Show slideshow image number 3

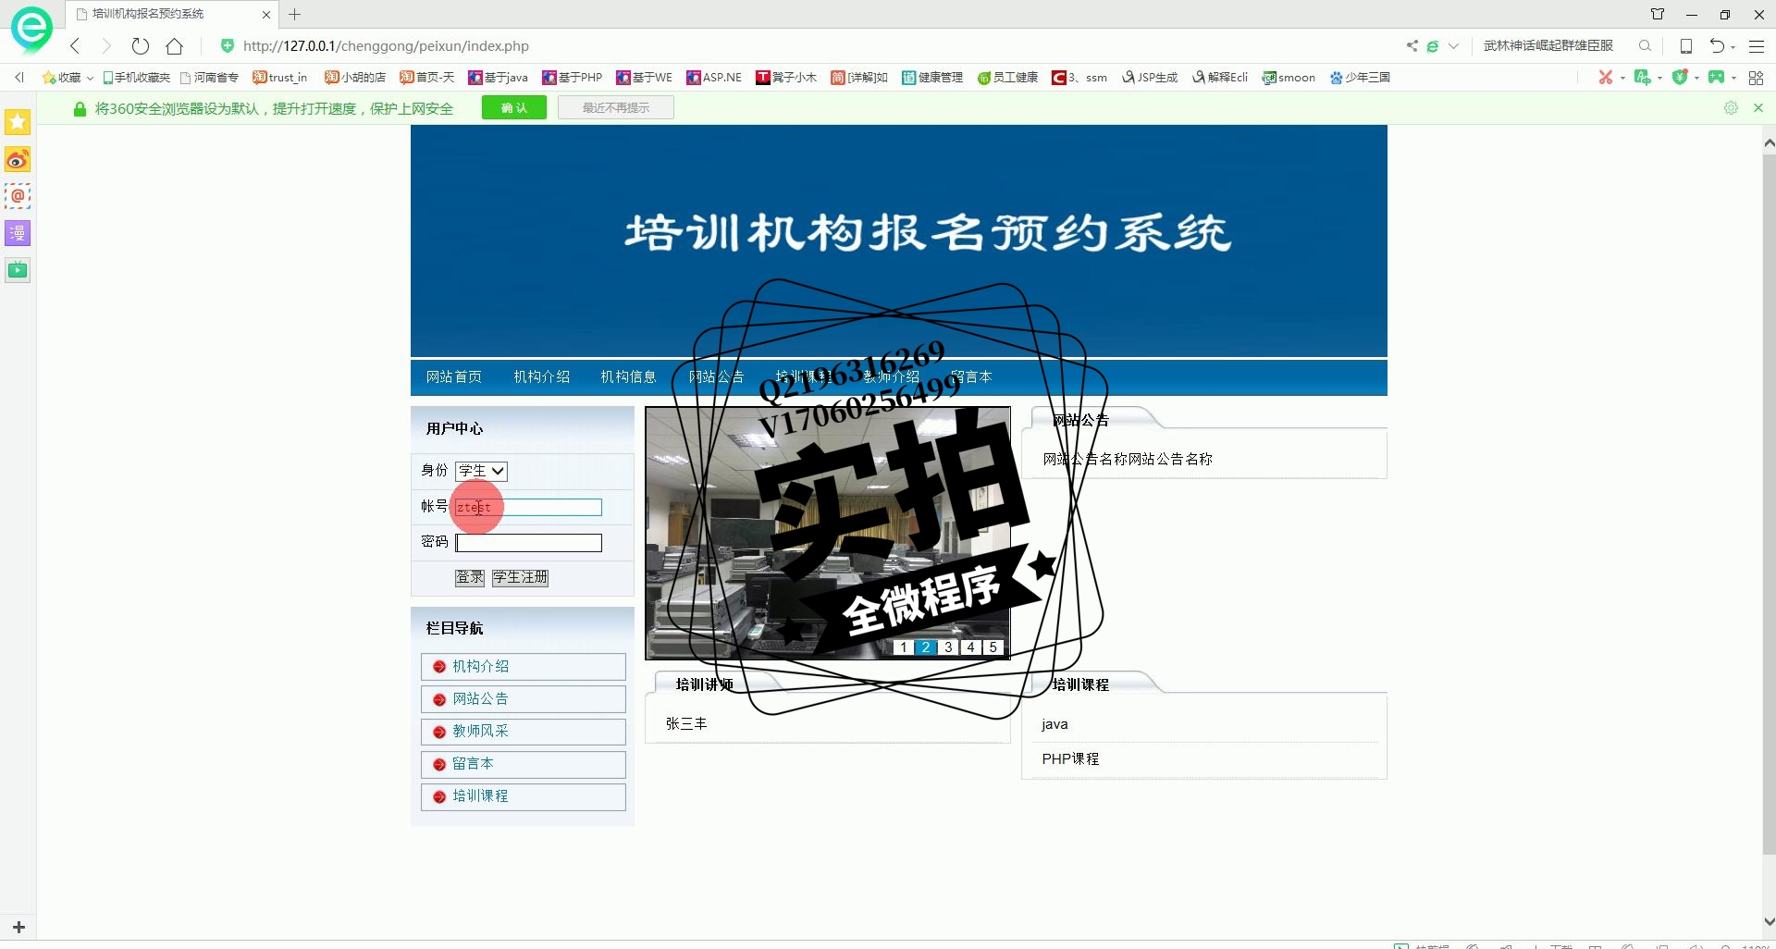[x=948, y=647]
